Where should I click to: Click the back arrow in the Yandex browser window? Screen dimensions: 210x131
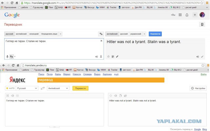pyautogui.click(x=4, y=65)
